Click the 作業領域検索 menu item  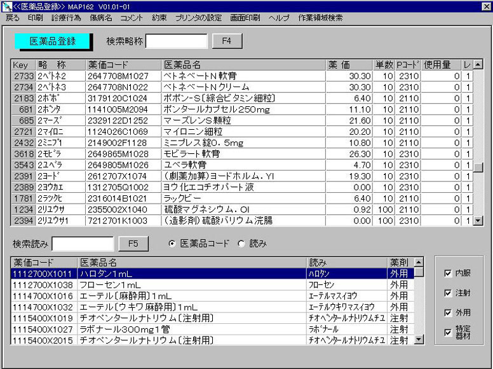[x=320, y=18]
